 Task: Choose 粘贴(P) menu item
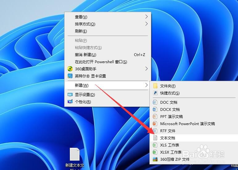(108, 41)
